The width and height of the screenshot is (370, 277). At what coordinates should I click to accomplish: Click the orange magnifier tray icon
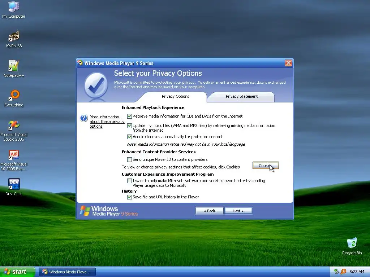(x=343, y=272)
